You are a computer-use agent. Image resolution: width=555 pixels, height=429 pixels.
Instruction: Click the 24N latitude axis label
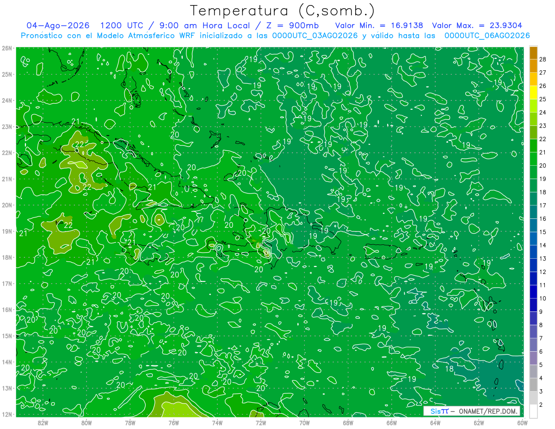tap(7, 100)
